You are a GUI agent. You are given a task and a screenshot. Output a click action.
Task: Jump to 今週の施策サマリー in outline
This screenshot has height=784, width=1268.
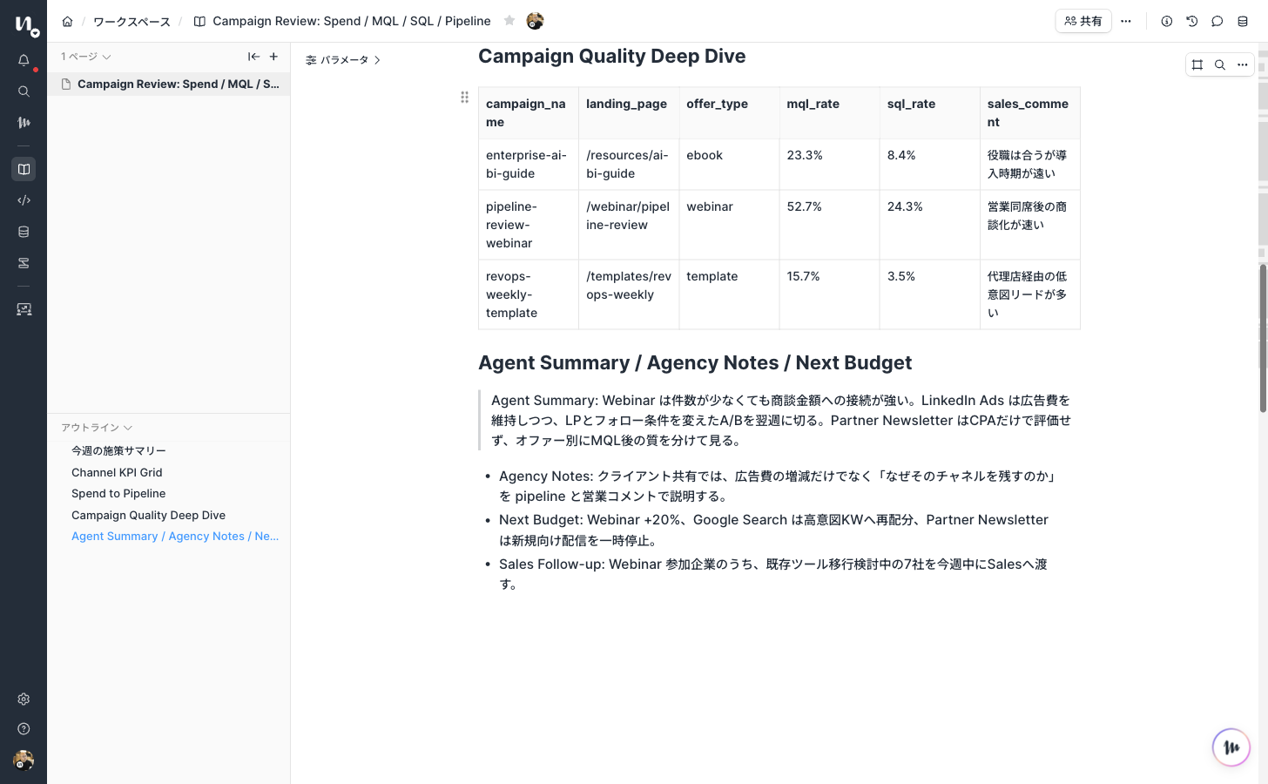[x=118, y=450]
